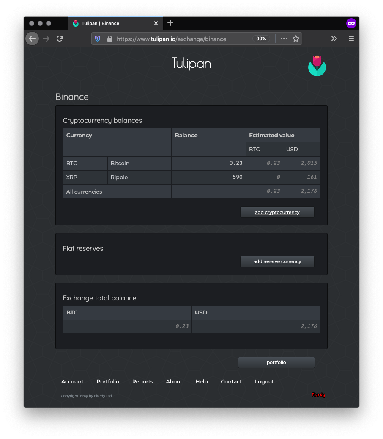Viewport: 383px width, 439px height.
Task: Click the Ripple balance value 590
Action: [238, 177]
